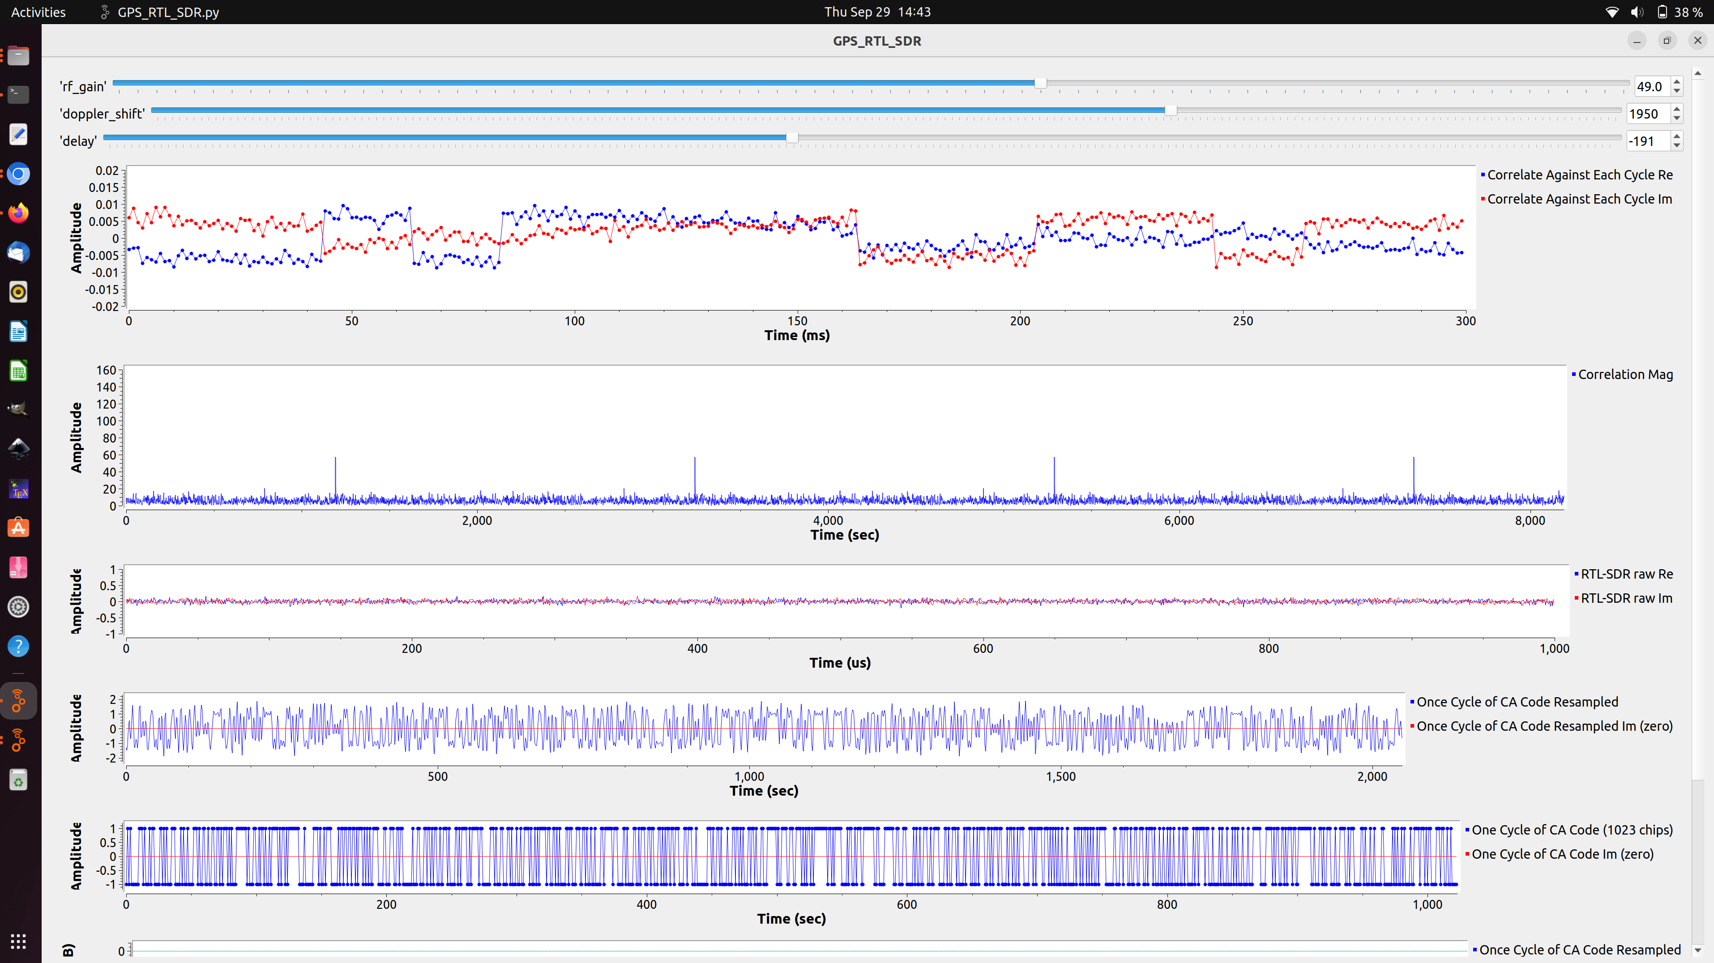
Task: Open LibreOffice Writer from the dock
Action: click(19, 331)
